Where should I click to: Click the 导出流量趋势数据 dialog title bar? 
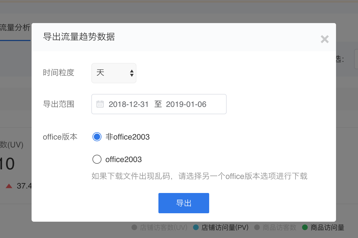click(184, 37)
